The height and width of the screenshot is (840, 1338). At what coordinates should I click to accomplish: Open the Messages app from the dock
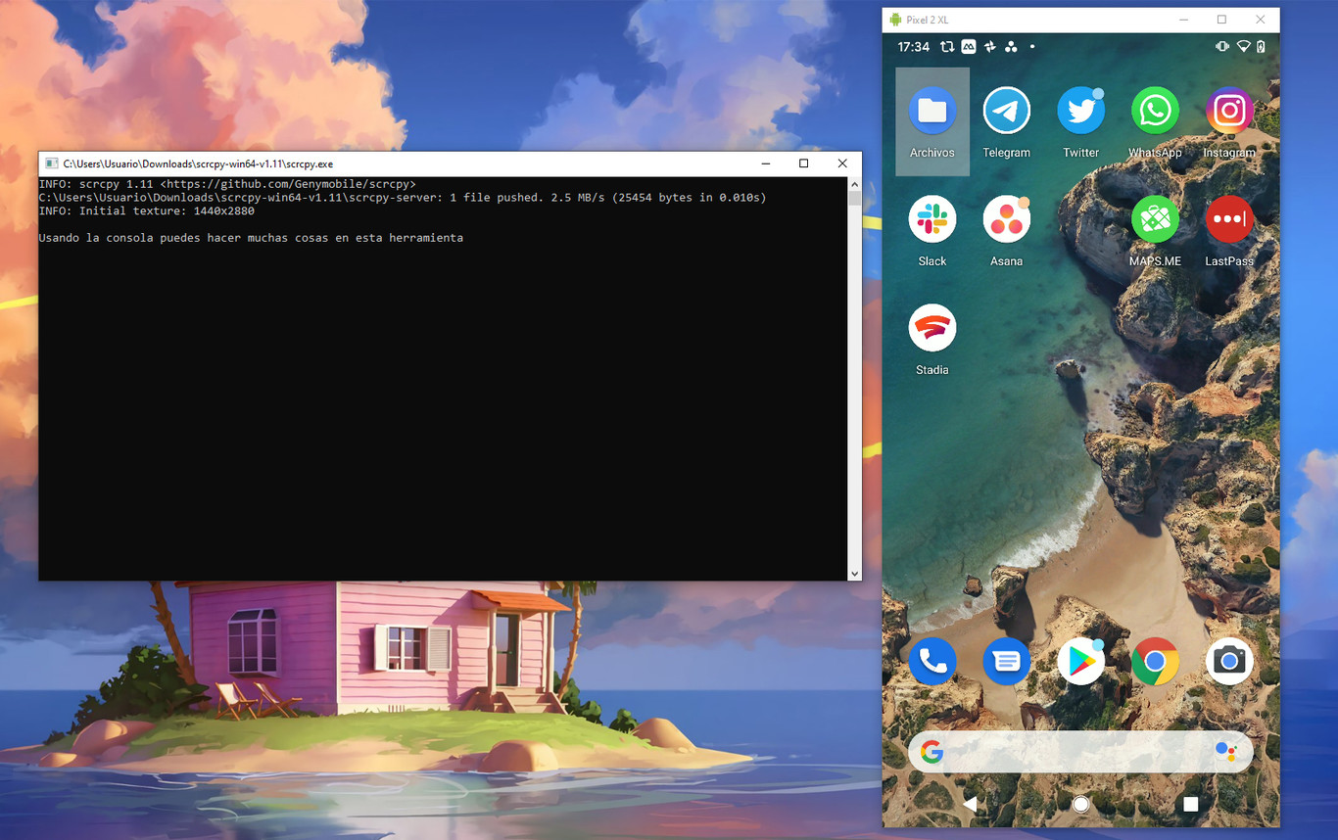pos(1006,661)
